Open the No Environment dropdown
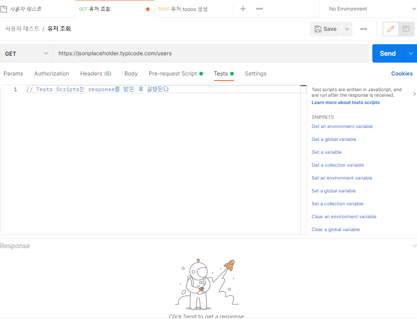The image size is (417, 319). pyautogui.click(x=368, y=8)
